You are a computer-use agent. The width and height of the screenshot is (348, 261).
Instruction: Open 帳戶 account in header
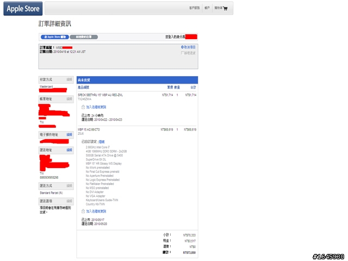point(207,8)
